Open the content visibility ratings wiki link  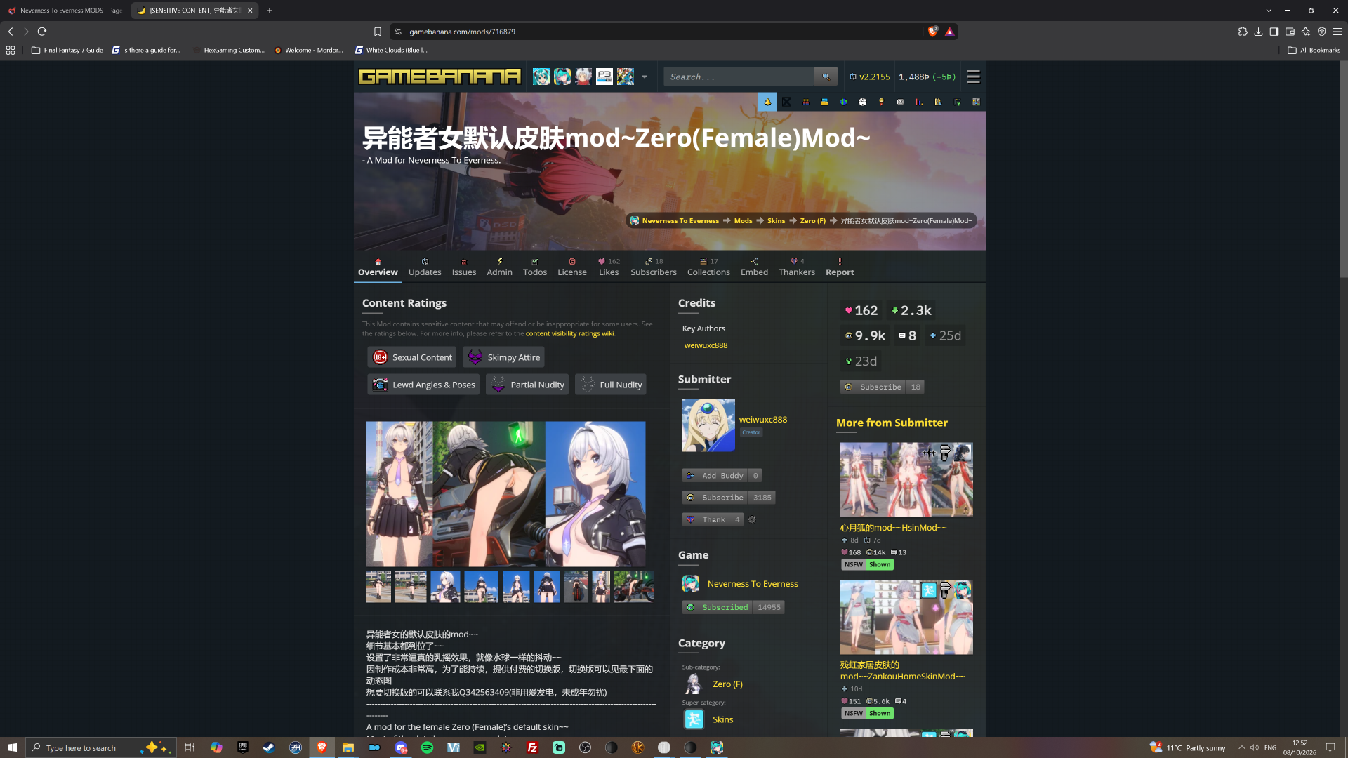[x=569, y=334]
